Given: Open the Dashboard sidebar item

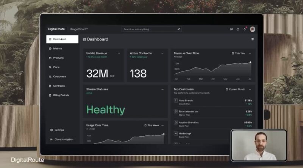Looking at the screenshot, I should click(62, 39).
